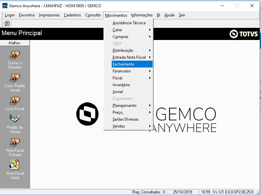The image size is (261, 195).
Task: Open the Consulta menu
Action: pos(93,15)
